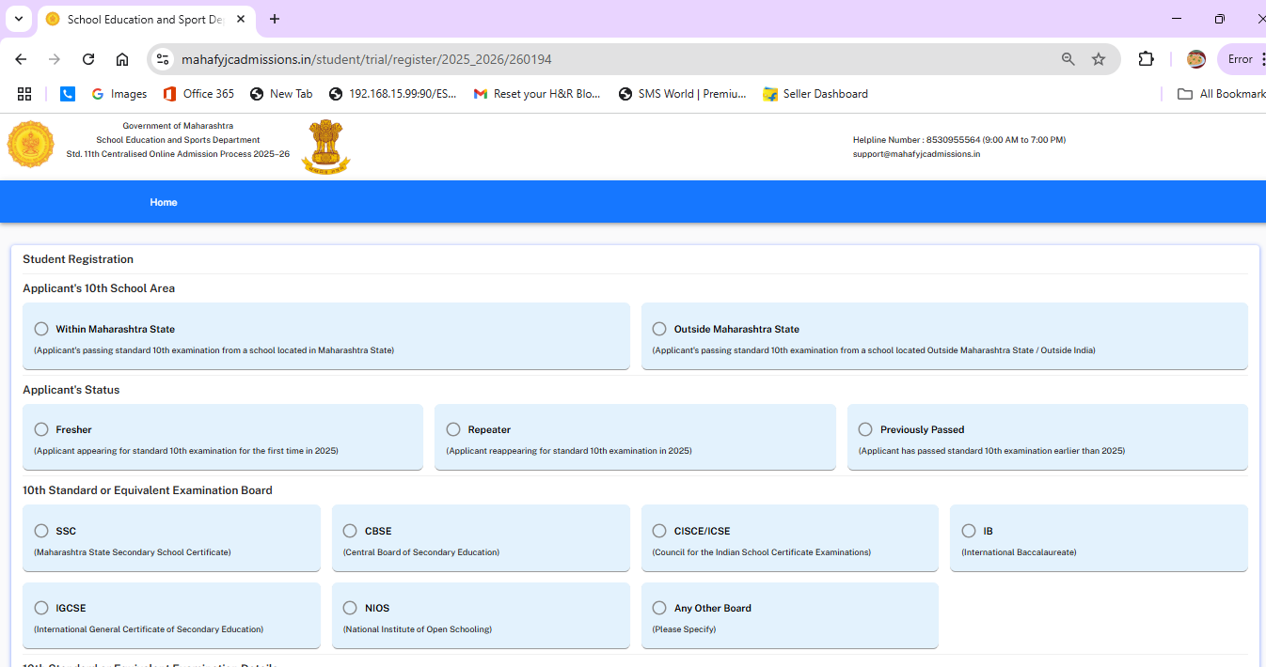Click Std. 11th Centralised Online Admission text
This screenshot has height=667, width=1266.
pos(178,154)
